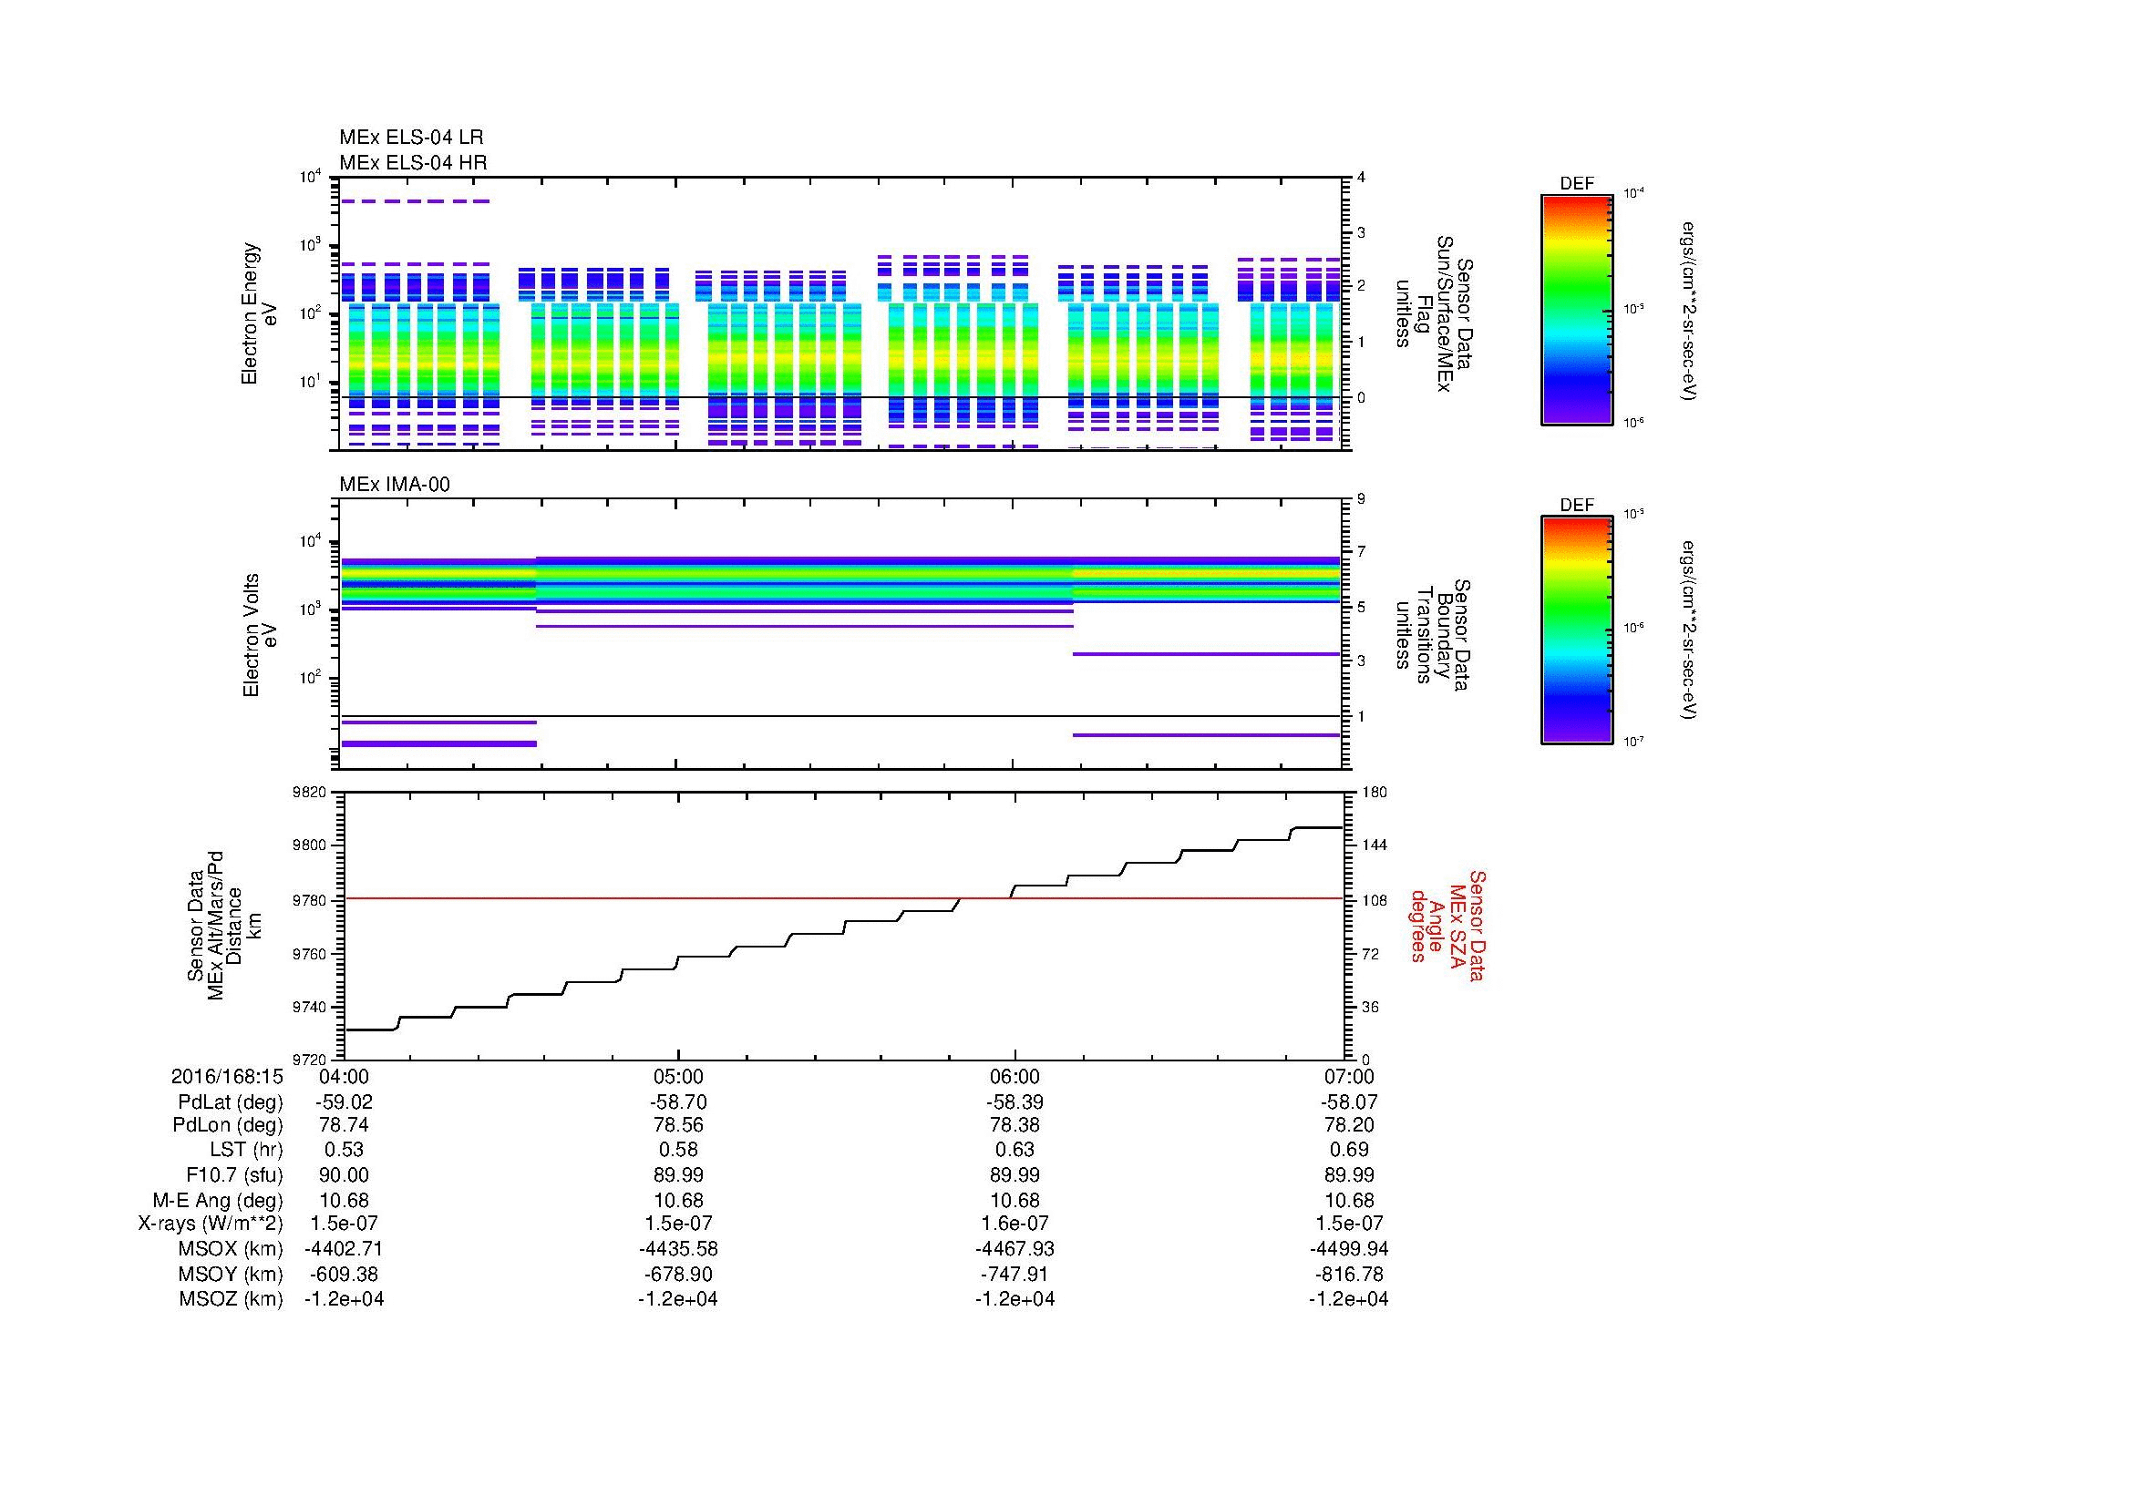The height and width of the screenshot is (1506, 2132).
Task: Click the 36 SZA axis tick label
Action: [x=1370, y=1007]
